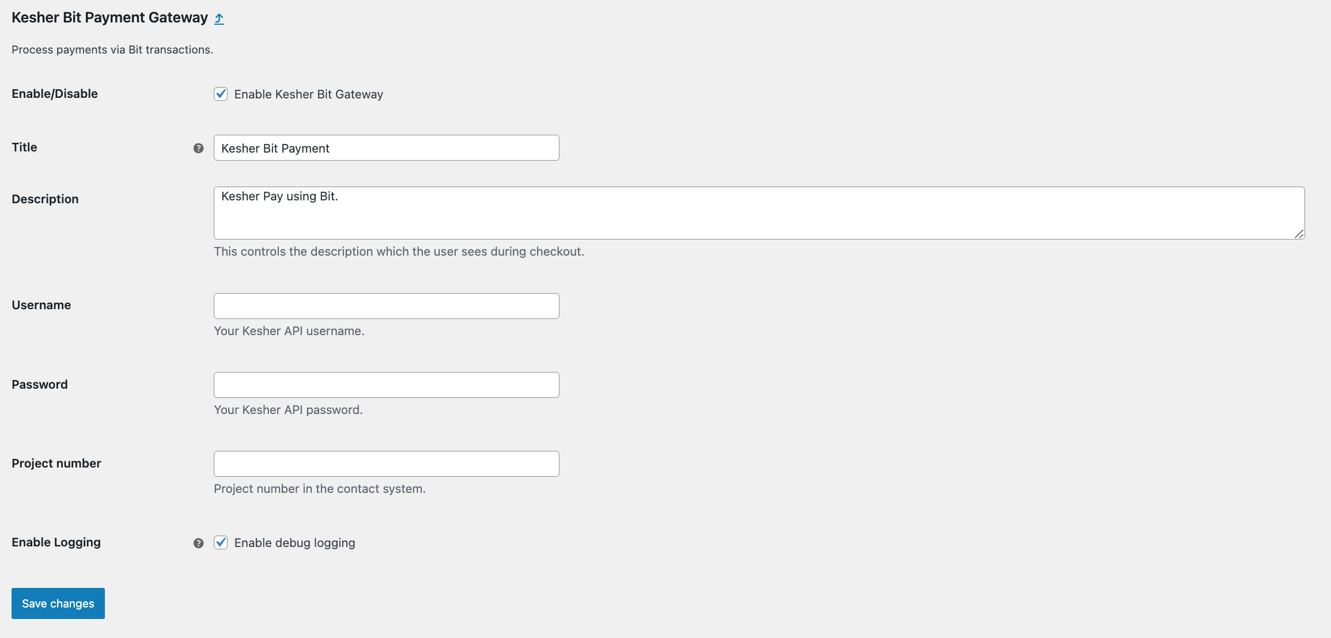The height and width of the screenshot is (638, 1331).
Task: Click the help icon next to Title
Action: coord(198,149)
